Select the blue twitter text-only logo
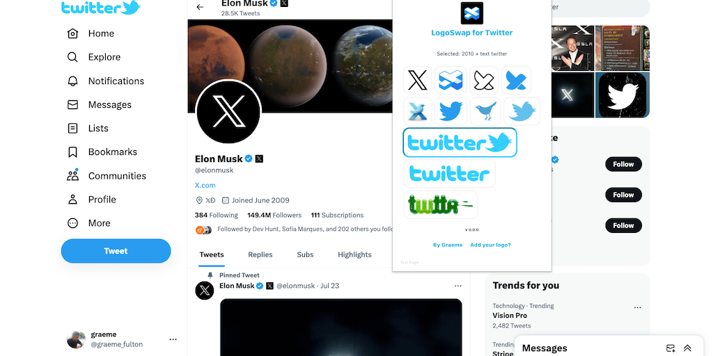The height and width of the screenshot is (356, 713). coord(449,174)
